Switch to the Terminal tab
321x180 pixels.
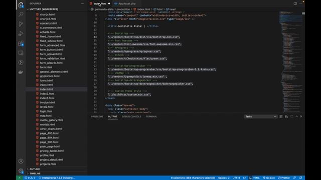[151, 116]
